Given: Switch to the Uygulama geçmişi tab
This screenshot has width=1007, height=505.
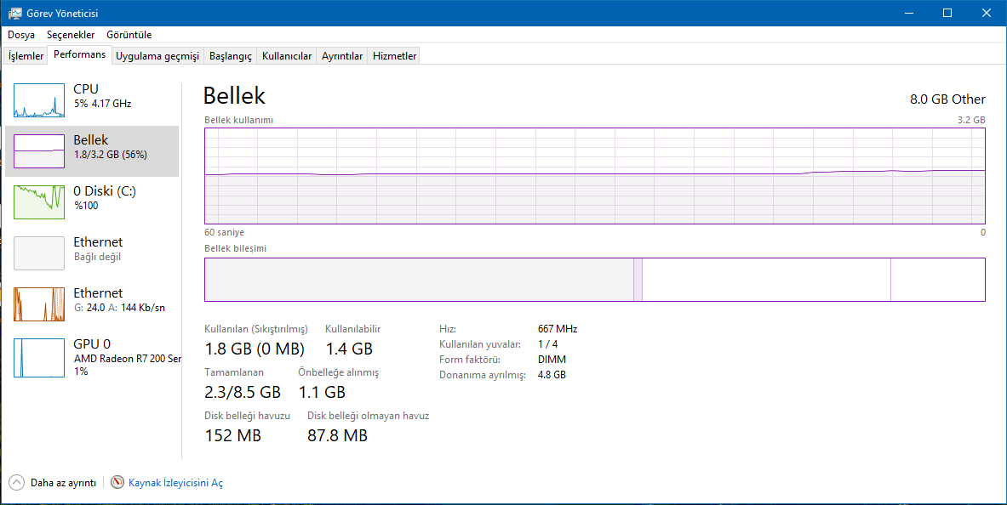Looking at the screenshot, I should coord(157,56).
